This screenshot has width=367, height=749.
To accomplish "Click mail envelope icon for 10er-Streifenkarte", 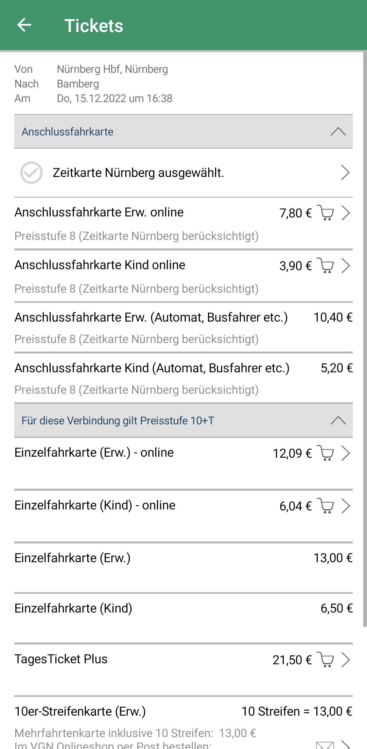I will 325,745.
